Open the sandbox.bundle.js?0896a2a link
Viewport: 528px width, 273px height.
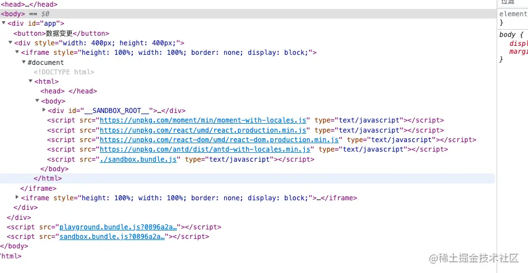point(112,237)
